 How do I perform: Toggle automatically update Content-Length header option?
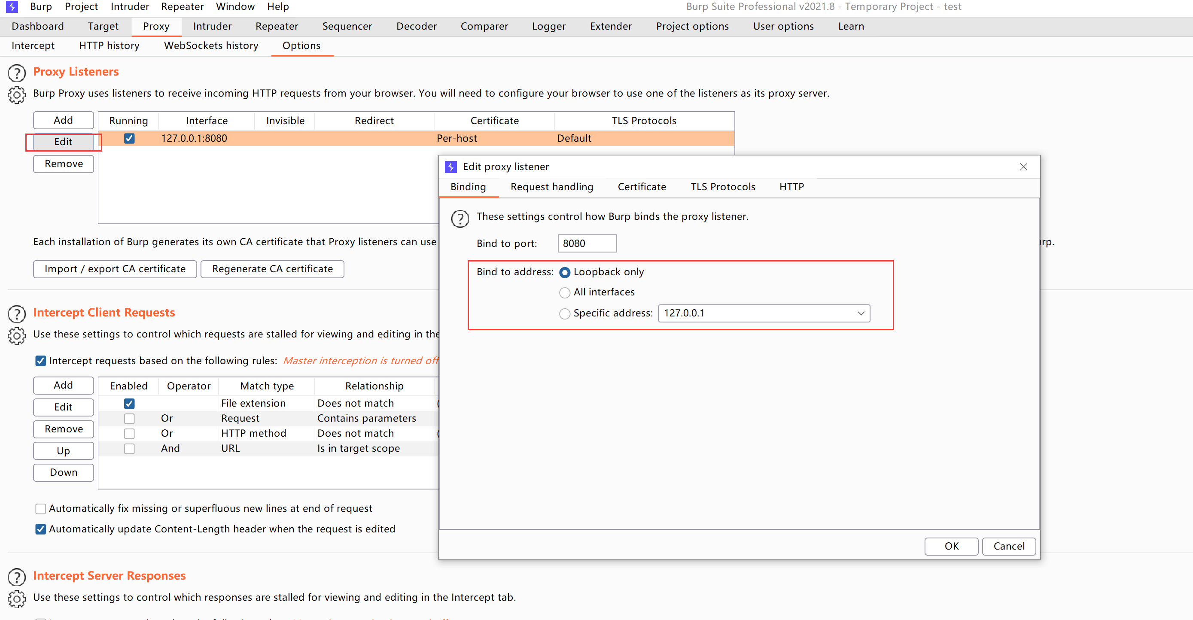[41, 529]
